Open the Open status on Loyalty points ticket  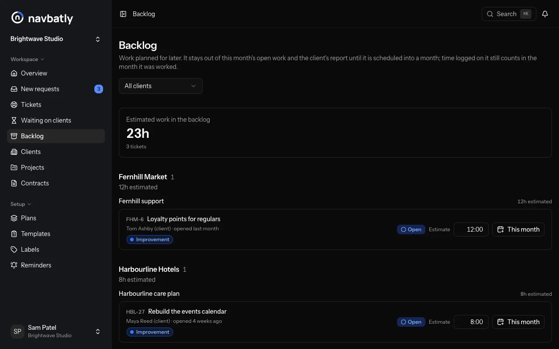point(411,229)
